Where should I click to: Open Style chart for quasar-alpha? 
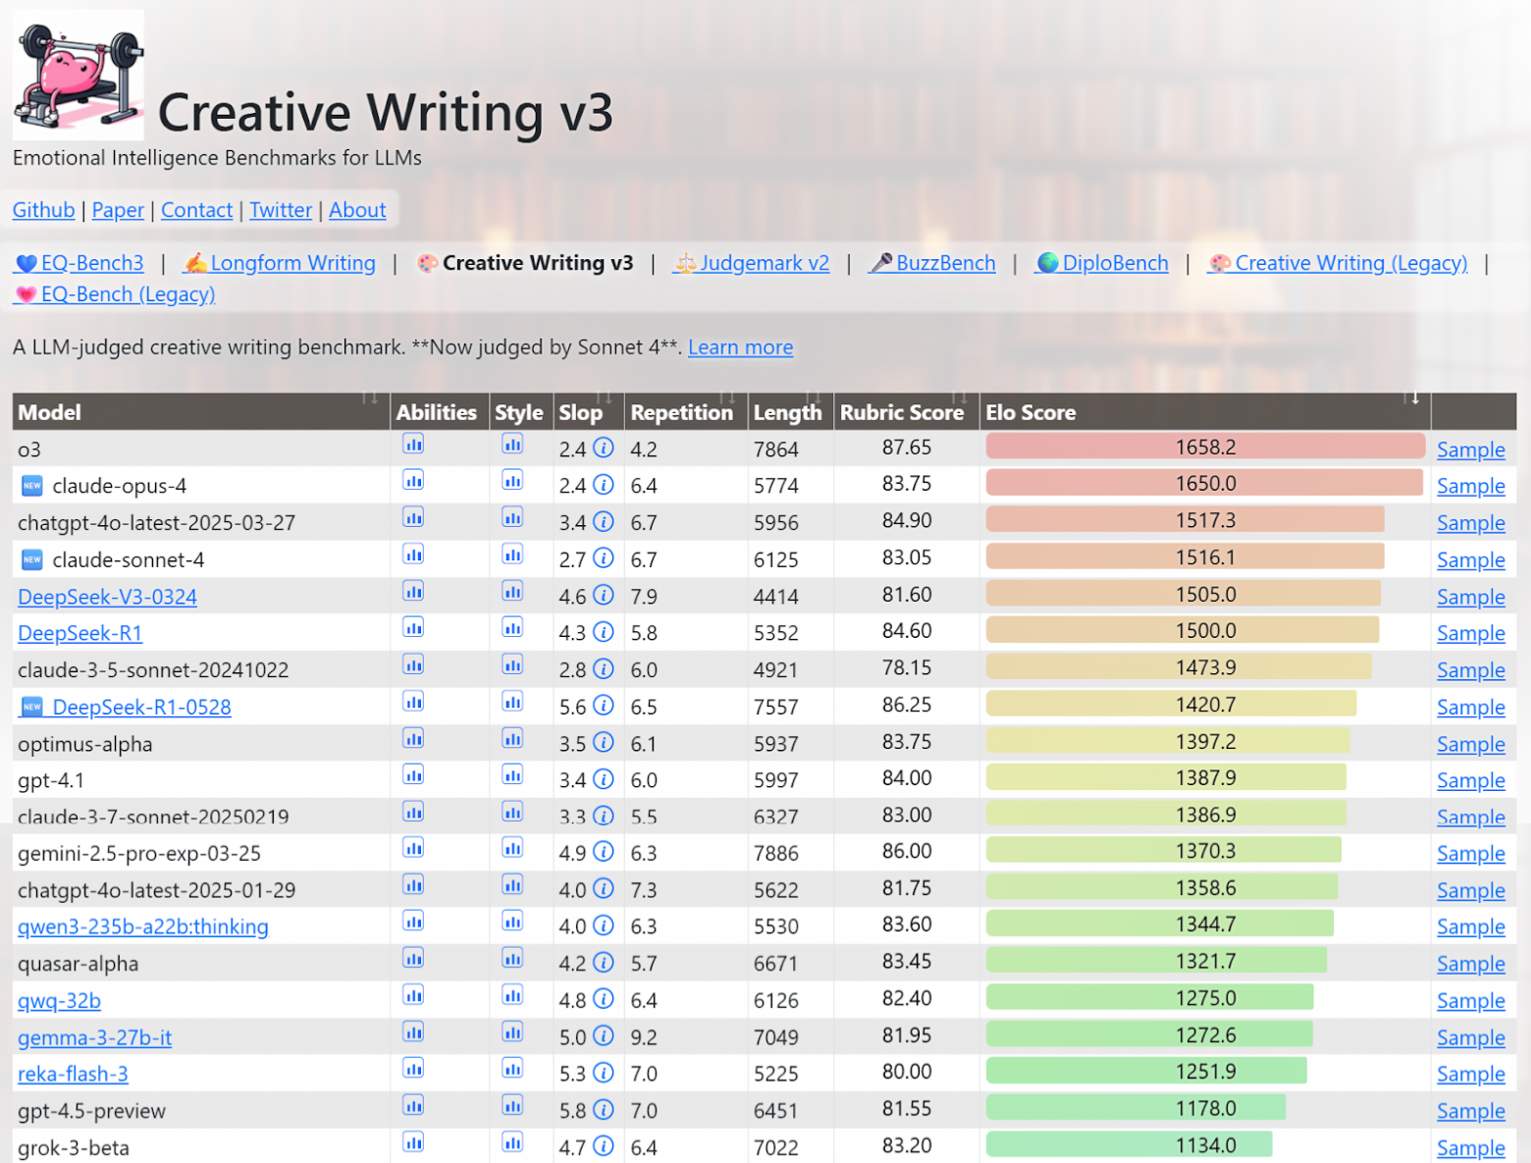[x=512, y=959]
